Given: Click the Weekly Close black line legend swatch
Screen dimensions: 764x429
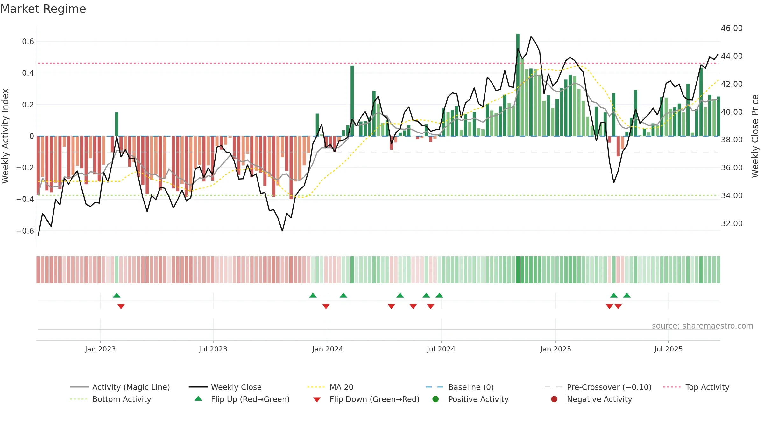Looking at the screenshot, I should pos(198,387).
